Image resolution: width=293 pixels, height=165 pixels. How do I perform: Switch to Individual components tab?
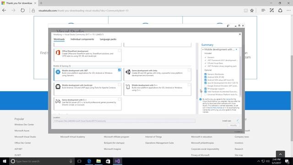[82, 39]
